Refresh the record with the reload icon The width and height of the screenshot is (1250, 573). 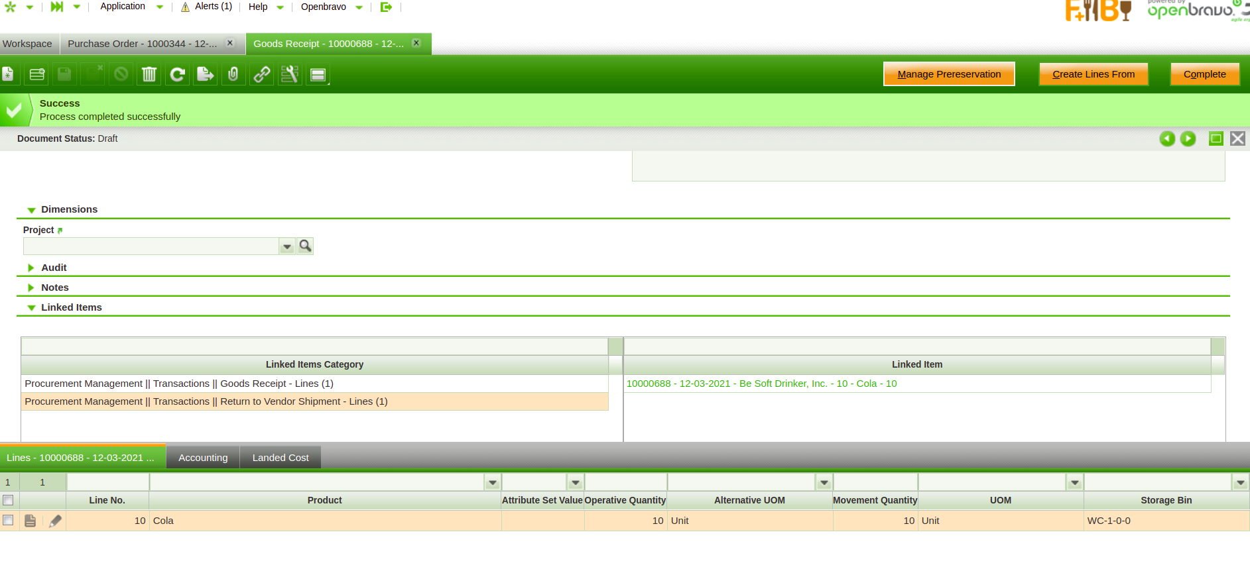pyautogui.click(x=177, y=74)
